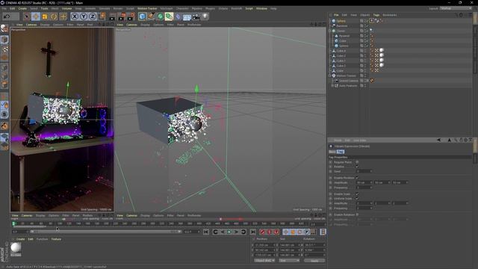
Task: Open the Motion Tracker menu
Action: click(147, 8)
